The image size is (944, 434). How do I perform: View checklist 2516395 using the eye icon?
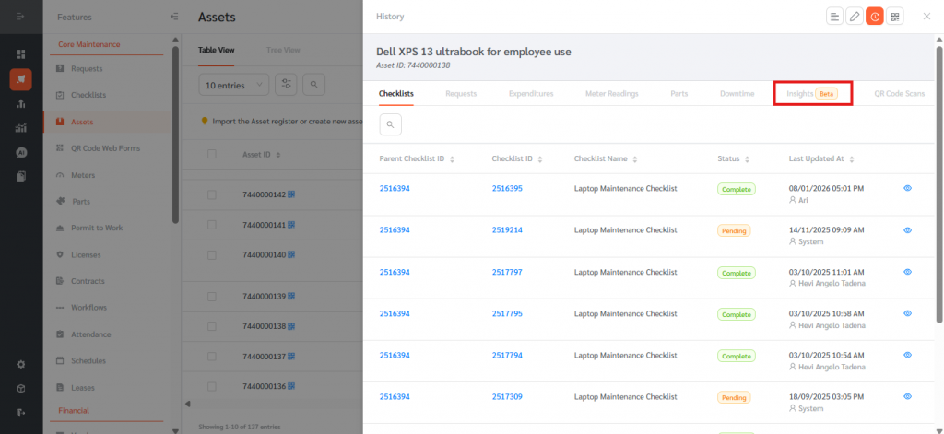(x=907, y=188)
